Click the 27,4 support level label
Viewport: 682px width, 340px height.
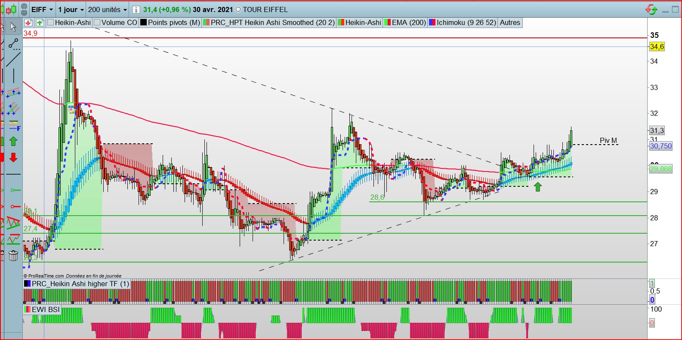31,229
